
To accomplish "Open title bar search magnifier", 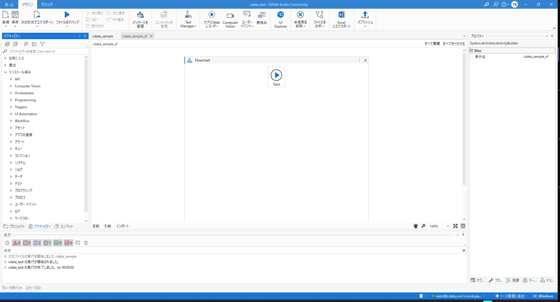I will coord(487,4).
